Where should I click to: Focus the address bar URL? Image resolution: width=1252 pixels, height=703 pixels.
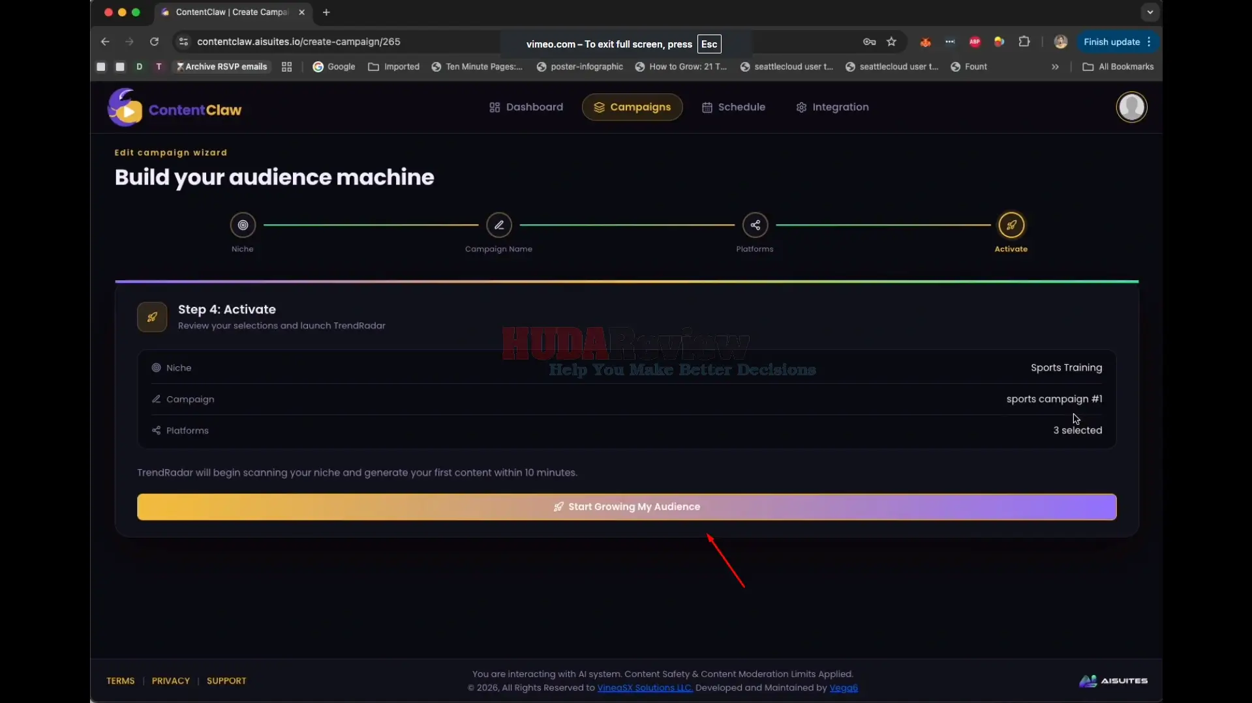pos(299,42)
